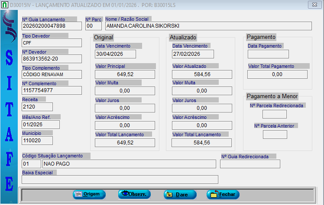Select the Nº Guia Redirecionada field
This screenshot has height=205, width=324.
(x=250, y=164)
